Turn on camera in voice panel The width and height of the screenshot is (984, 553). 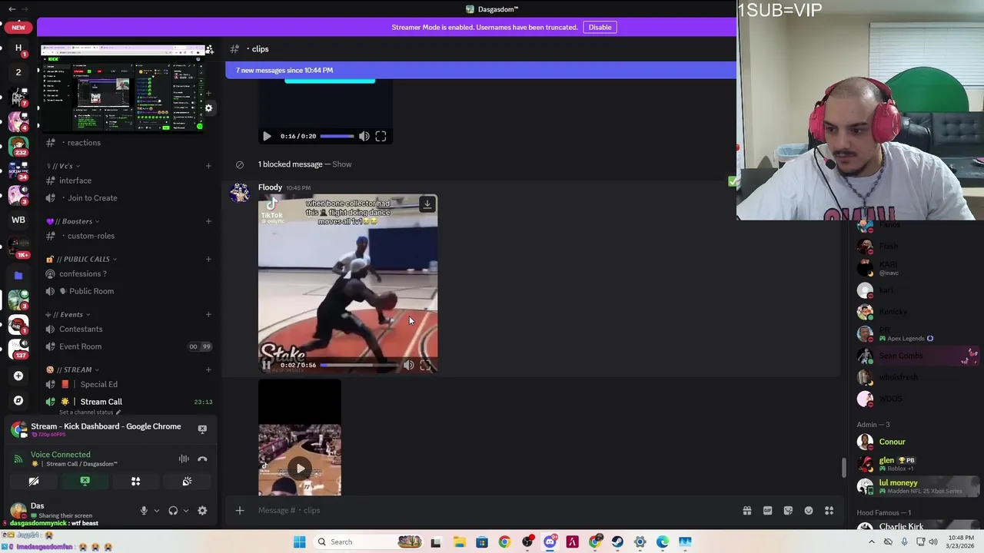(x=34, y=482)
